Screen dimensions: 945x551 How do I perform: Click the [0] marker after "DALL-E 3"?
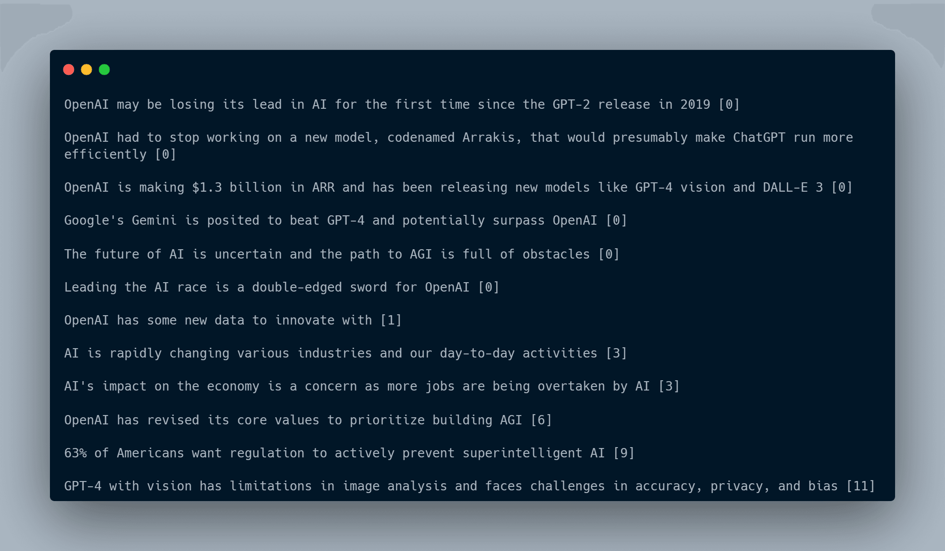point(842,187)
